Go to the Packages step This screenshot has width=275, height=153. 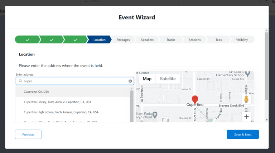[x=123, y=40]
